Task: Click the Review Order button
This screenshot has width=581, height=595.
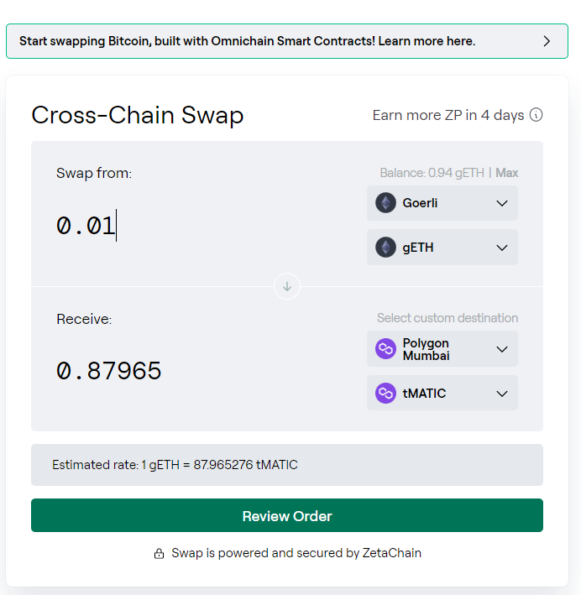Action: (287, 515)
